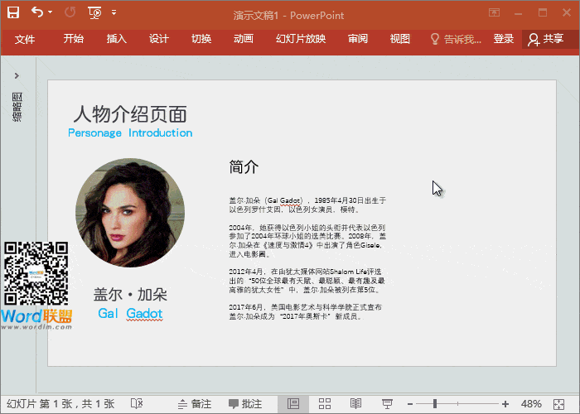Viewport: 580px width, 414px height.
Task: Expand Customize Quick Access Toolbar dropdown
Action: [114, 12]
